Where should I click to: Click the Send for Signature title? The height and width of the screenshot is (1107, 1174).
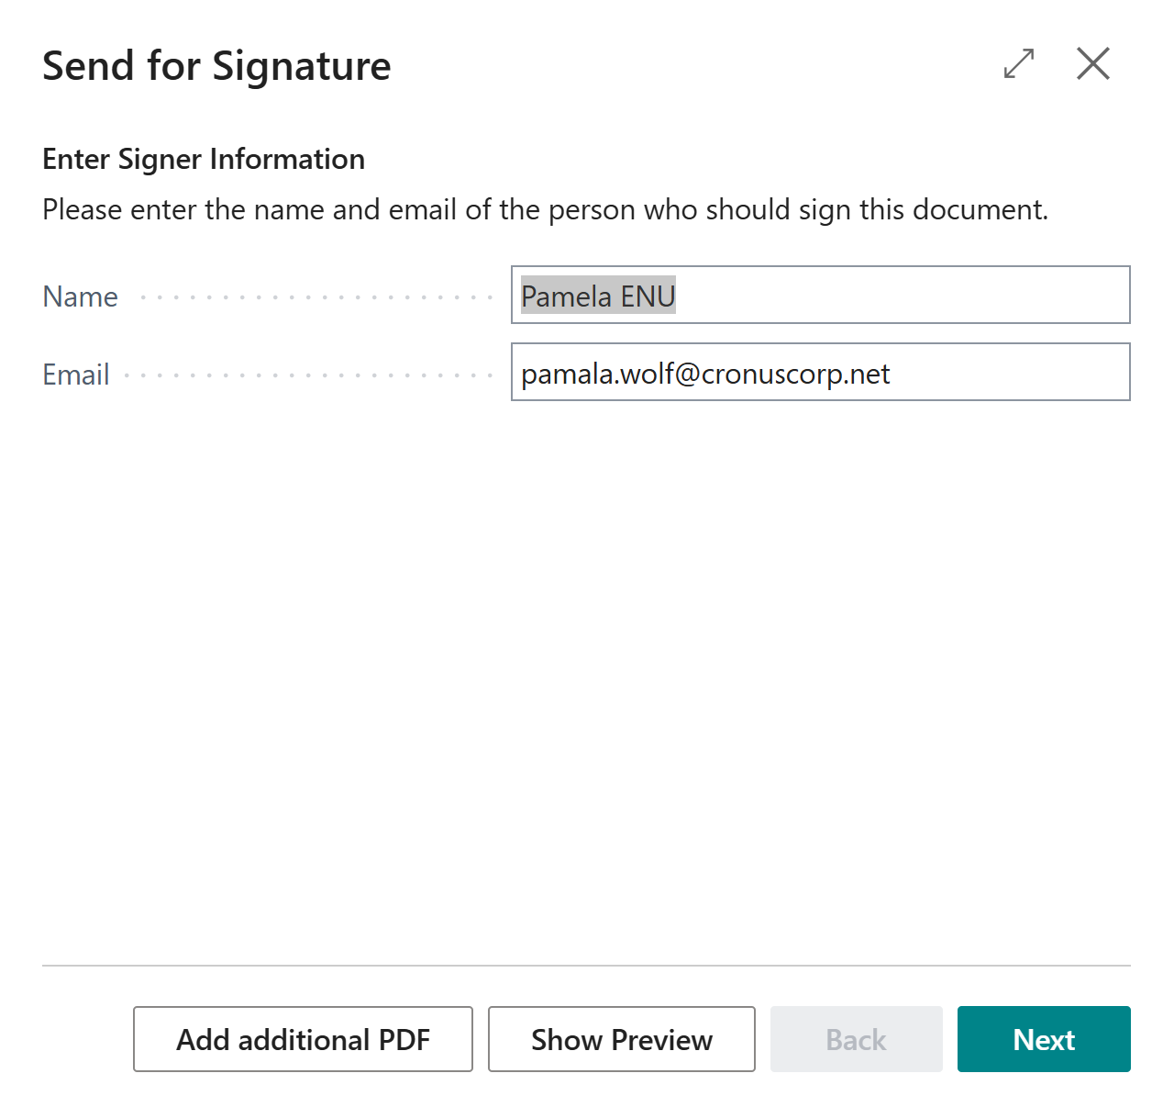(216, 66)
